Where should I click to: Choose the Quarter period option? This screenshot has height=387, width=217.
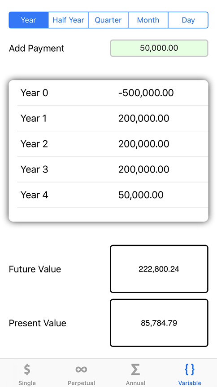pos(108,20)
